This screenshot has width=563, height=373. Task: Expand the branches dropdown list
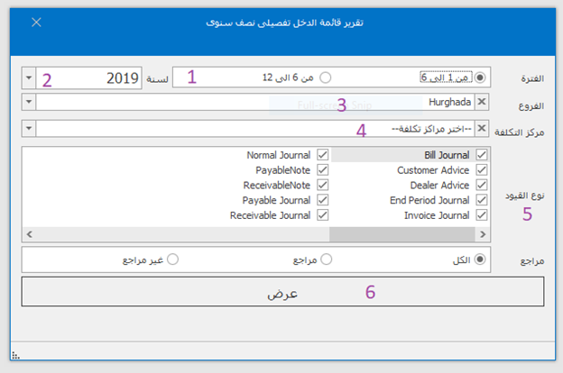pyautogui.click(x=26, y=103)
